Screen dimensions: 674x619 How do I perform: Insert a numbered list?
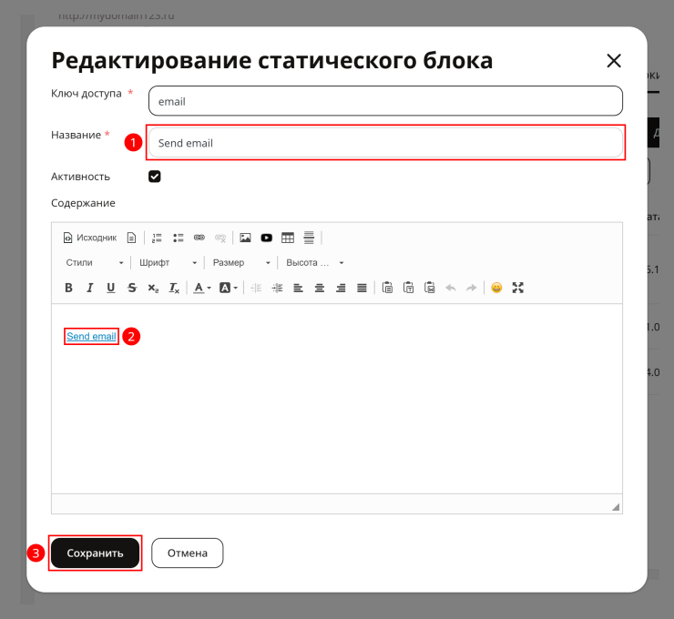tap(157, 238)
